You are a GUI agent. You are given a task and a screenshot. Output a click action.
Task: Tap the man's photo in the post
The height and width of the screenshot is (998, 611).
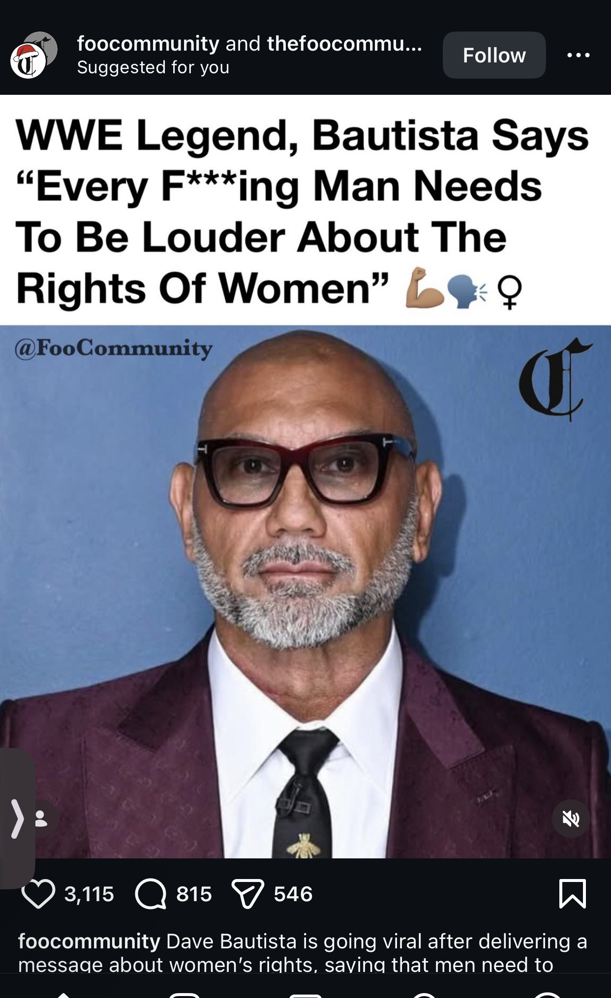(305, 592)
